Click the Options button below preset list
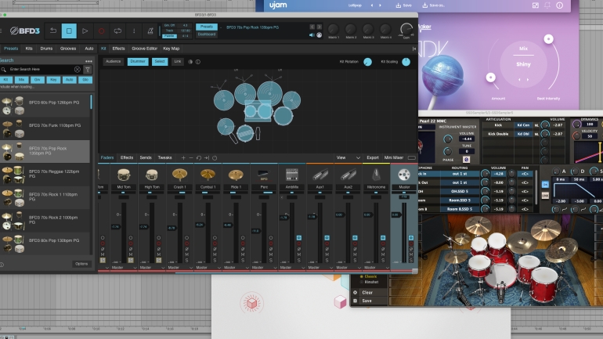This screenshot has width=603, height=339. [81, 264]
